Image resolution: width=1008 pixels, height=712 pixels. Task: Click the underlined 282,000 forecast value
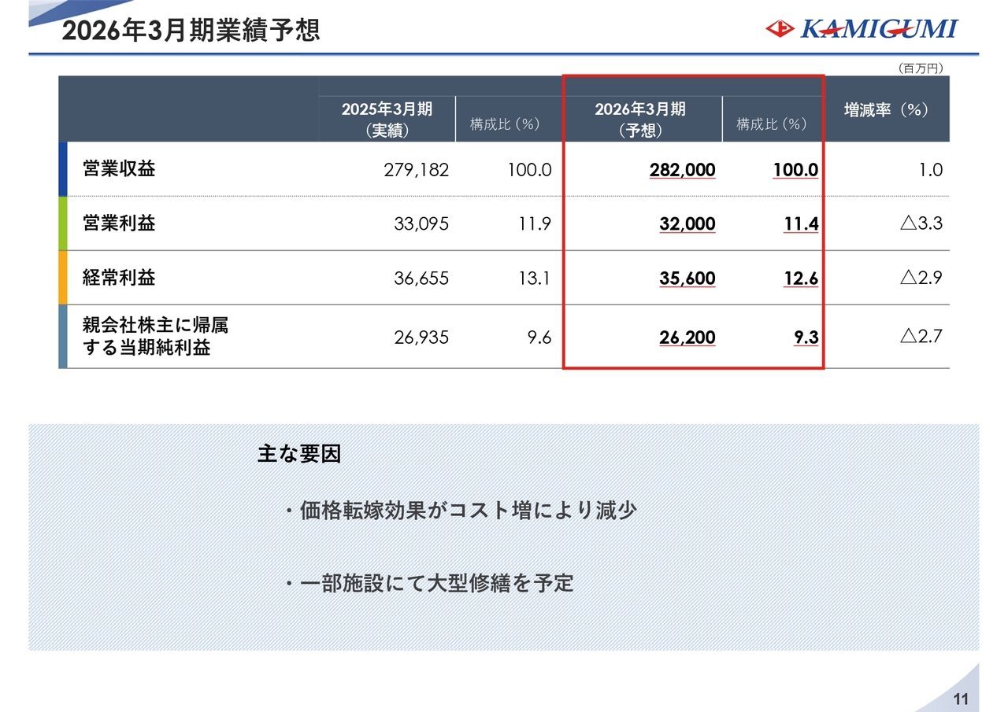click(x=682, y=170)
